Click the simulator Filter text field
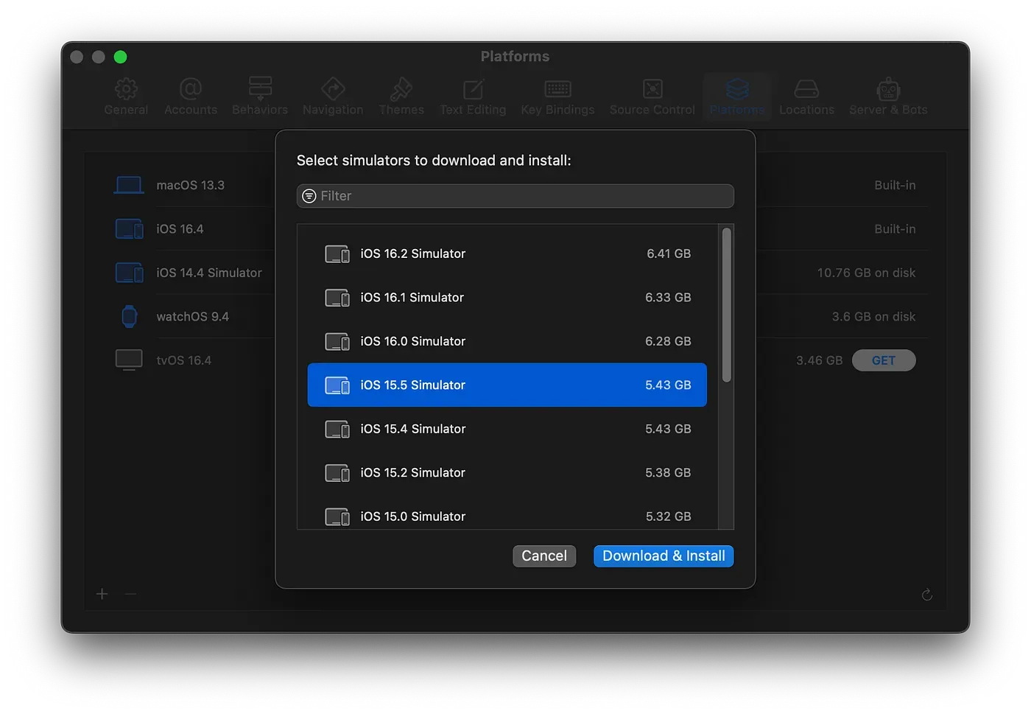 tap(523, 196)
